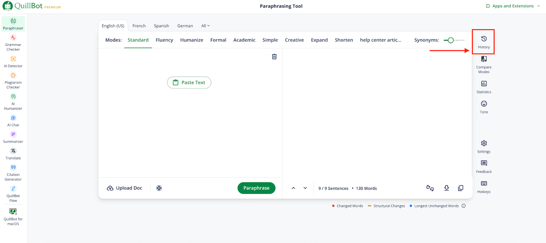
Task: Click the green Paraphrase button
Action: 256,188
